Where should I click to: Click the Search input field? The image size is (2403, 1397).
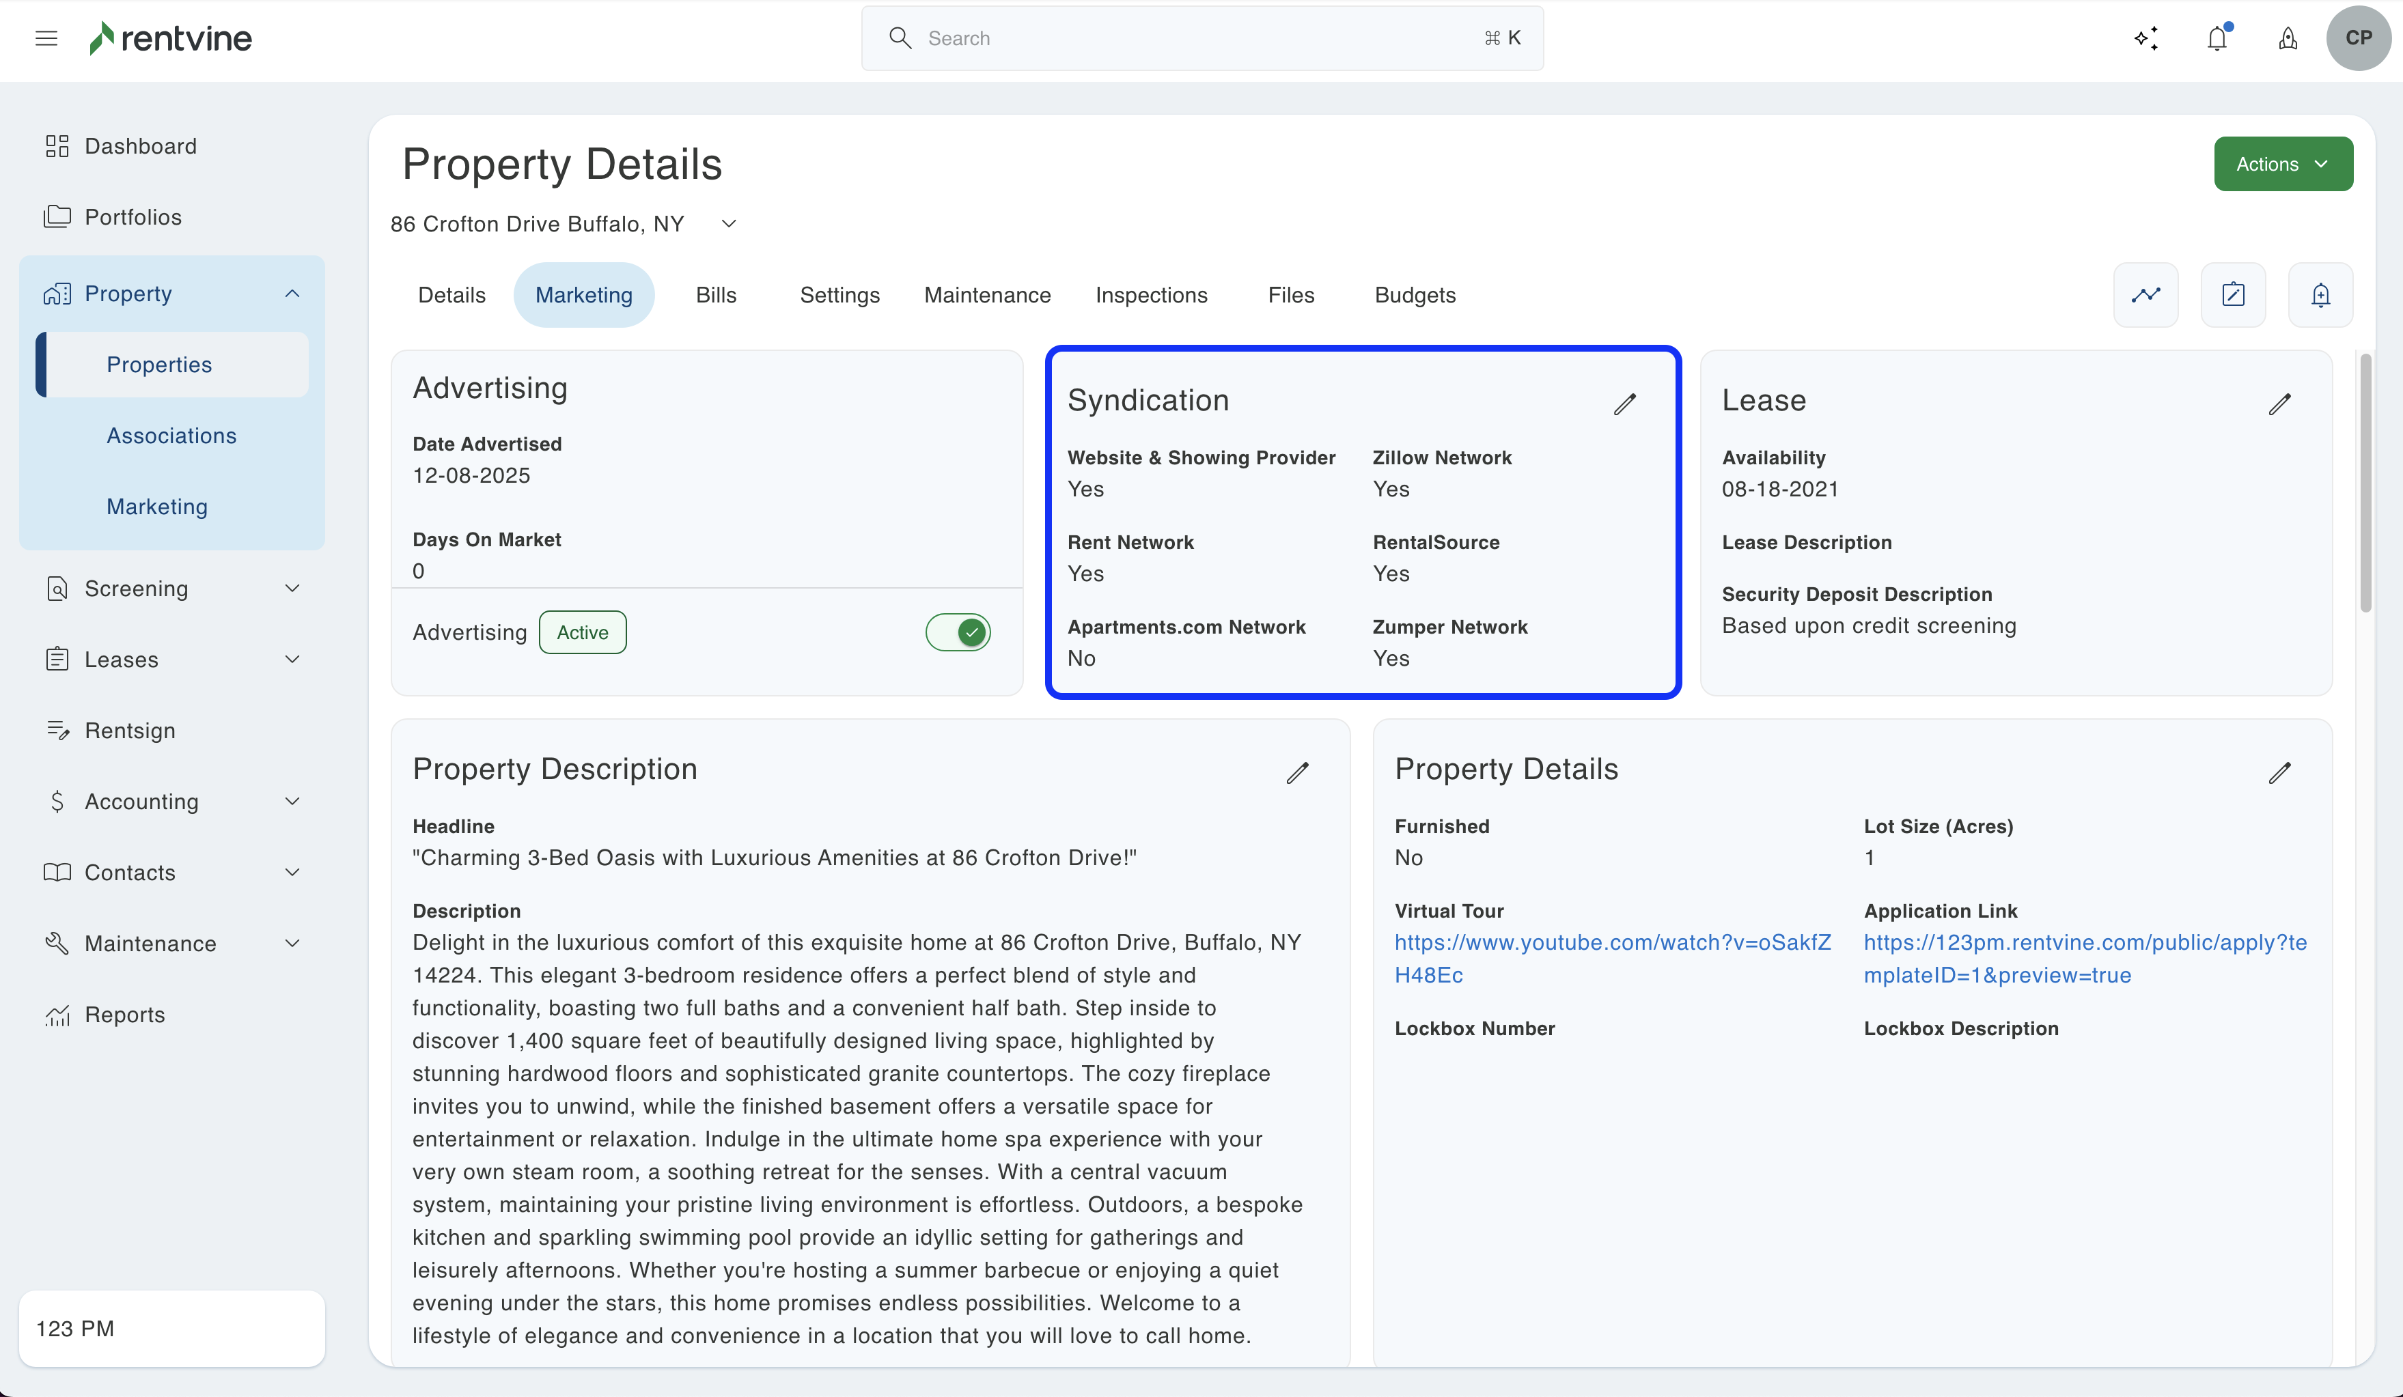(x=1201, y=38)
